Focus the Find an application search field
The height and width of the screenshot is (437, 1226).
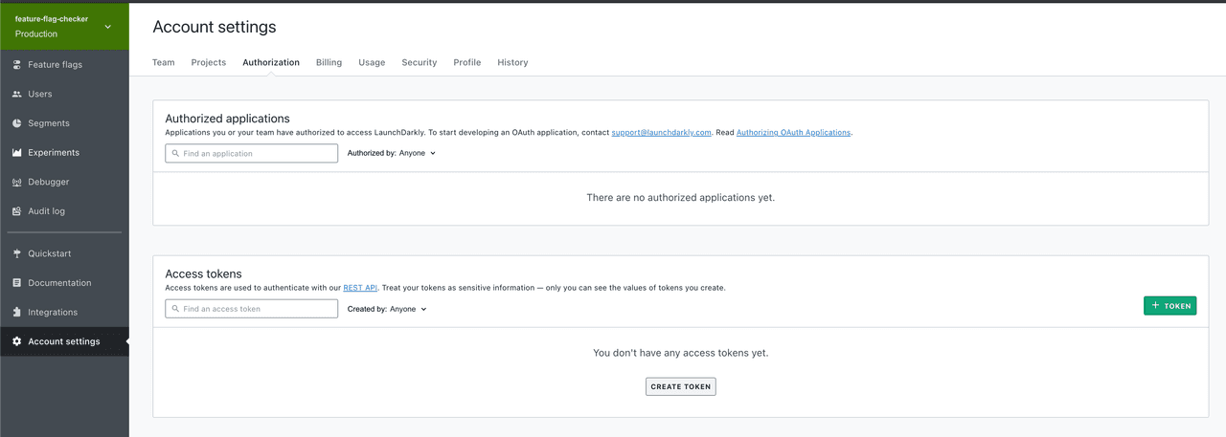252,153
